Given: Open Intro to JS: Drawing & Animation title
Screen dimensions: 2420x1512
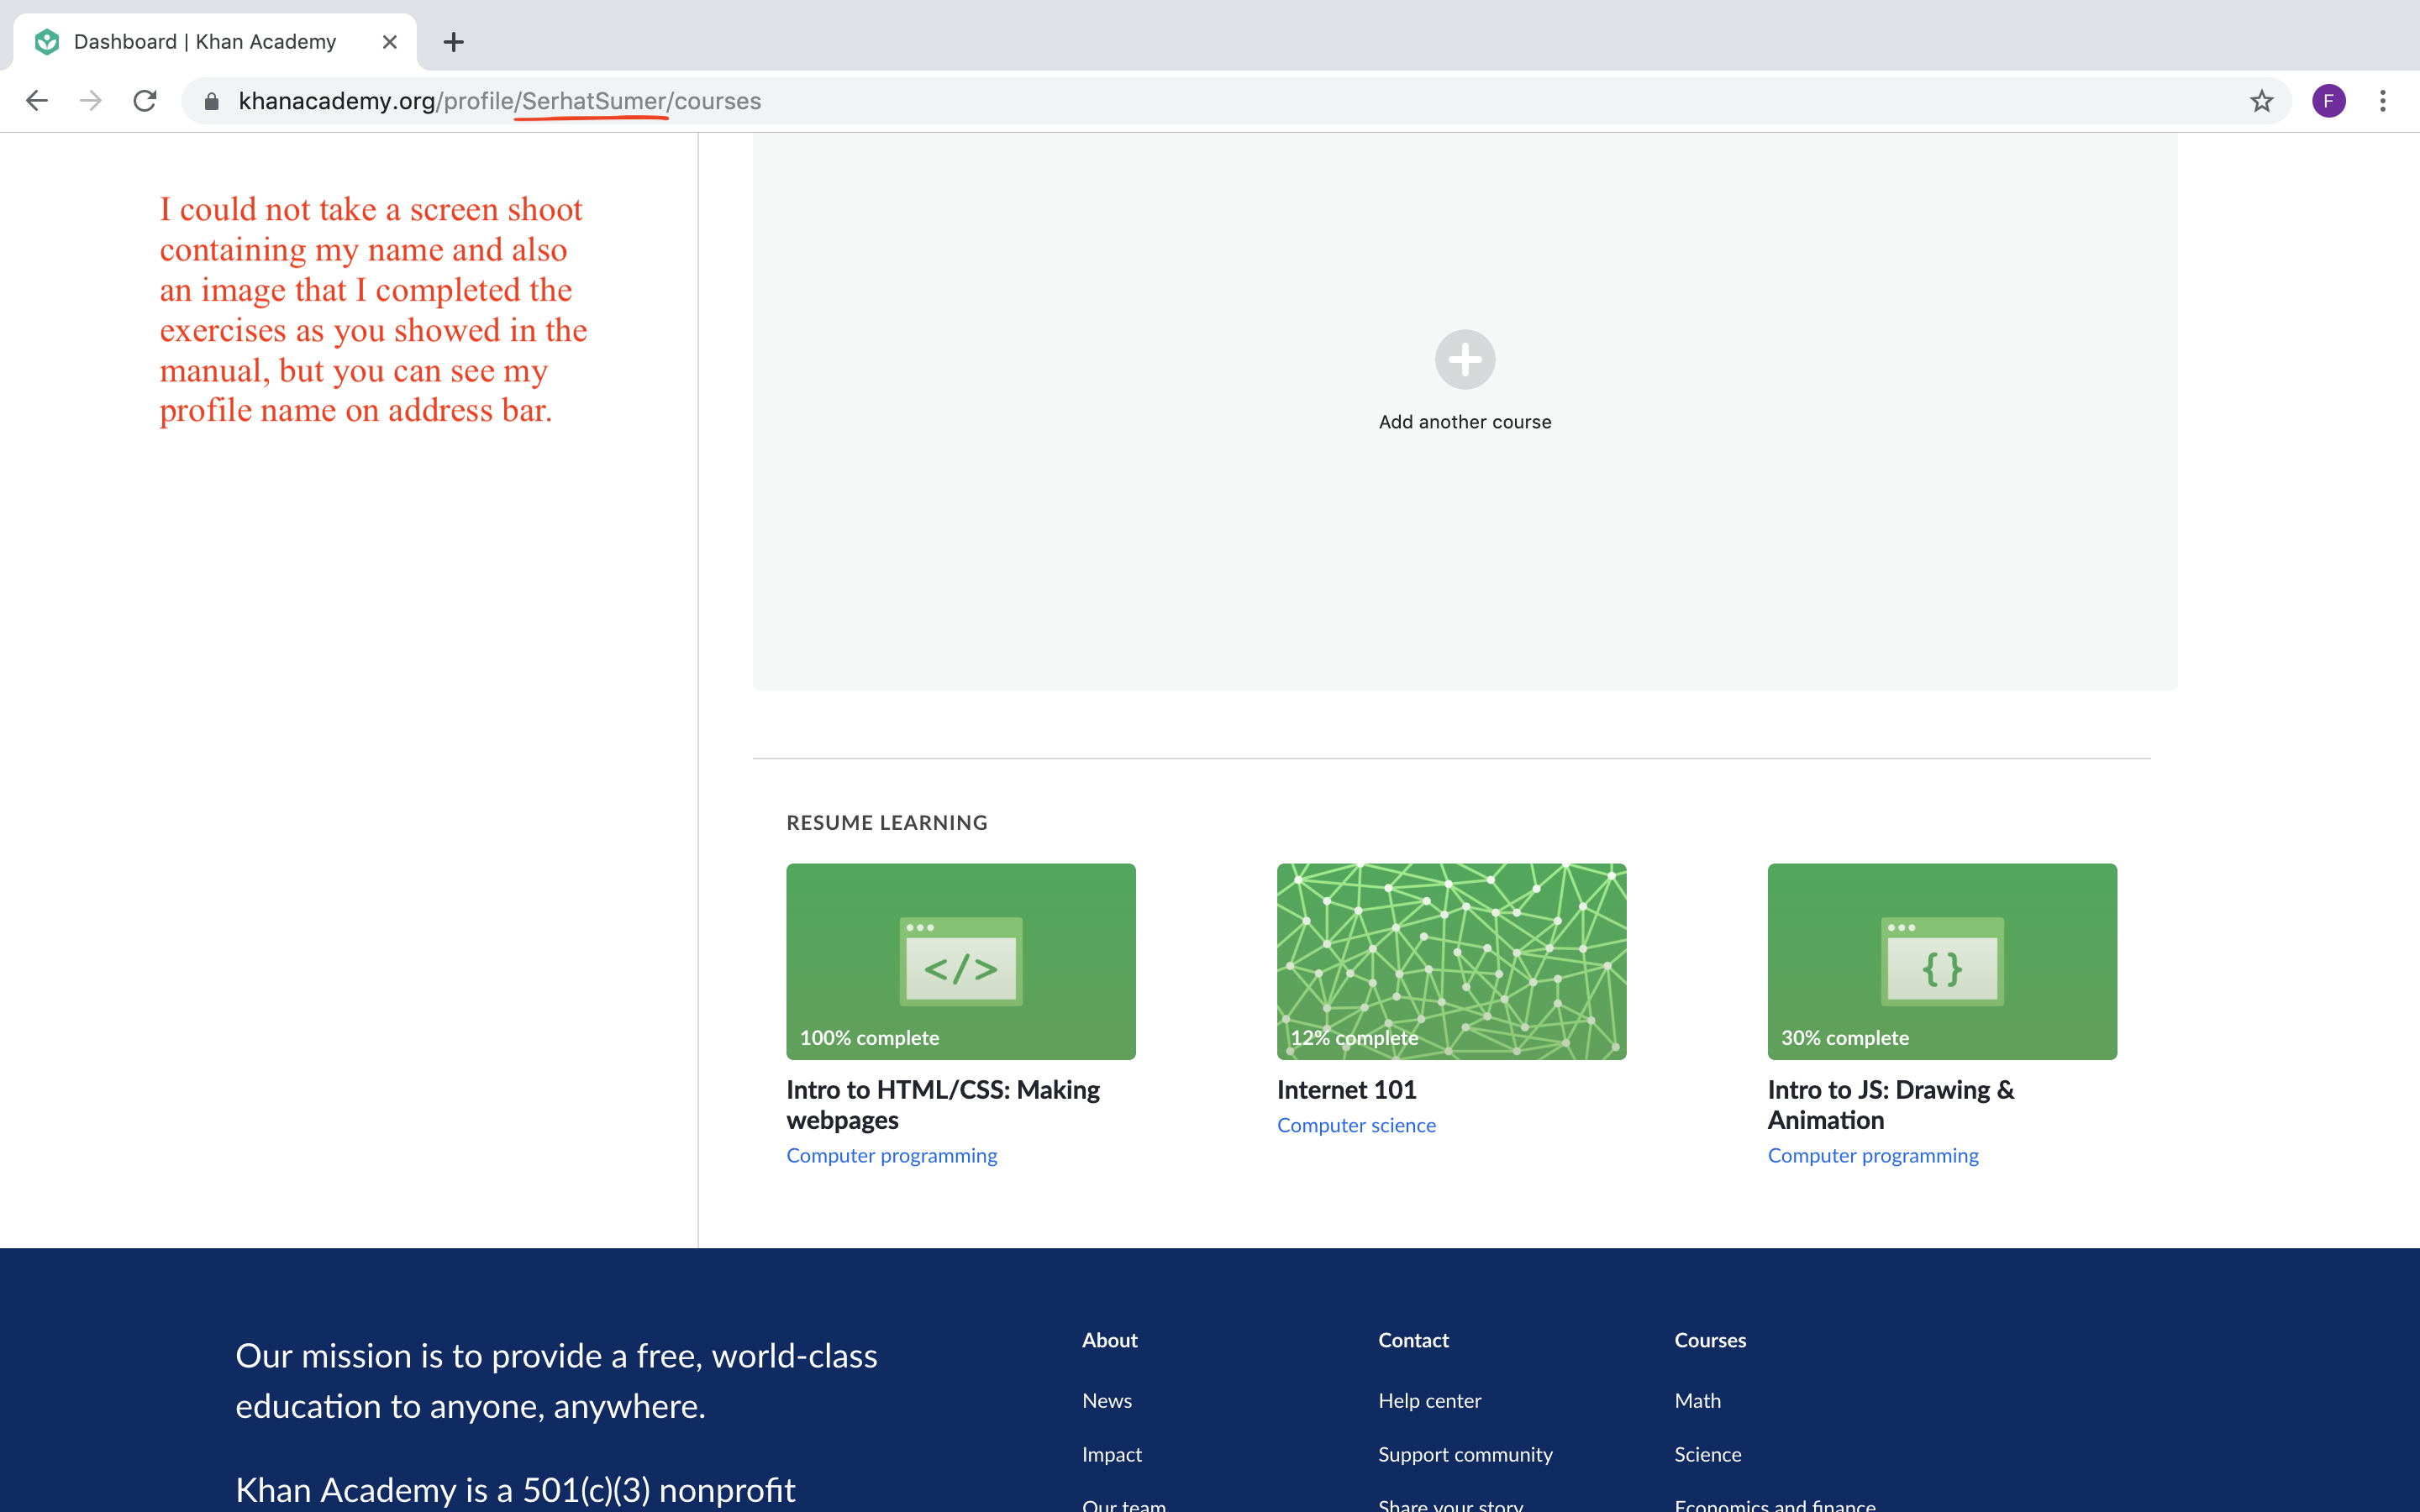Looking at the screenshot, I should 1891,1104.
